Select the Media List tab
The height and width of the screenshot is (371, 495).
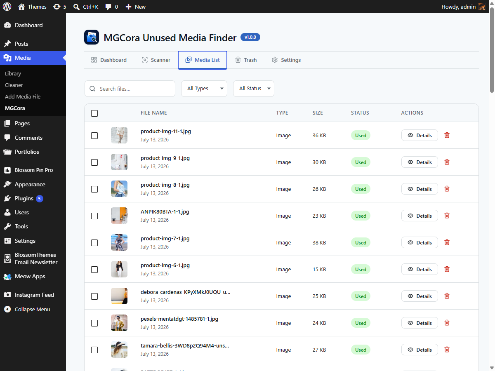(x=203, y=60)
